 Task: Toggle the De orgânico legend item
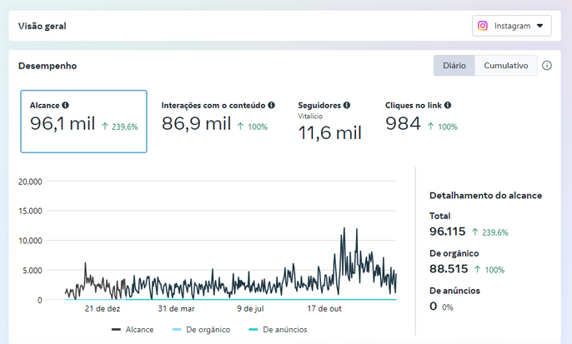201,330
